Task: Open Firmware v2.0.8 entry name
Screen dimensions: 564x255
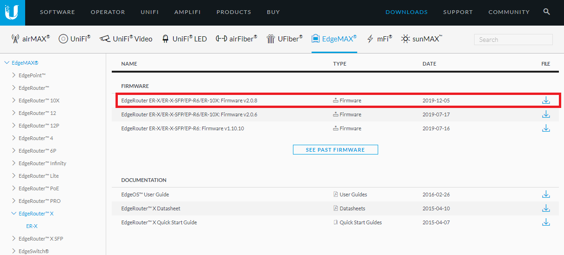Action: [189, 101]
